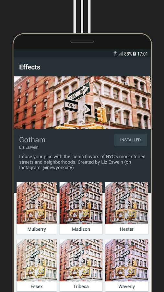Select the Madison filter thumbnail
The width and height of the screenshot is (164, 292).
click(81, 203)
